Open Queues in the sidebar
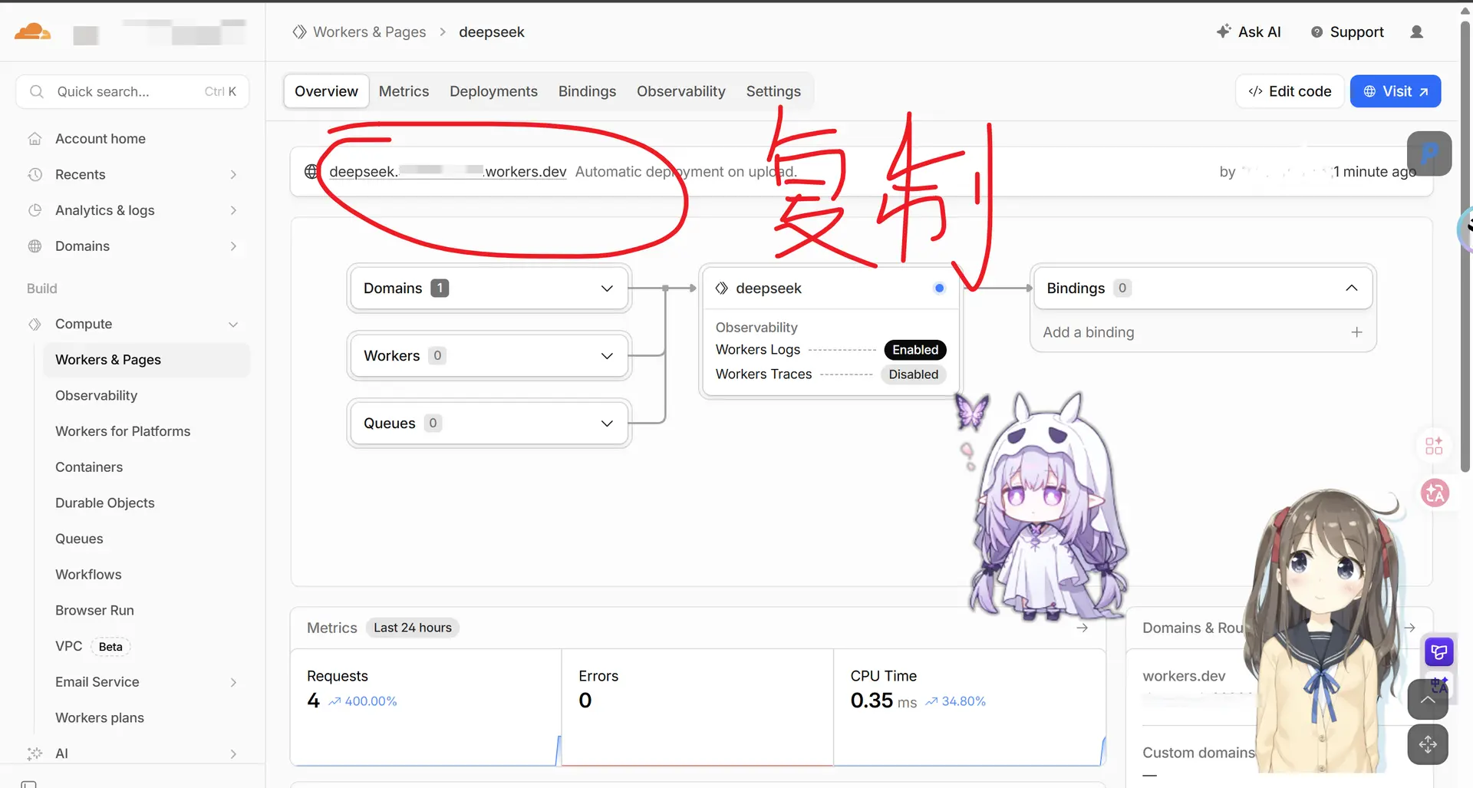The image size is (1473, 788). pos(79,539)
